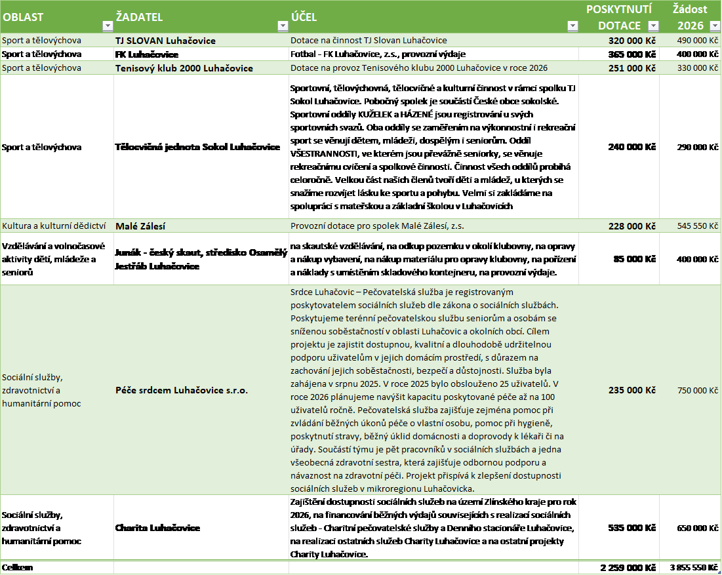Open the ŽADATEL column filter dropdown
The width and height of the screenshot is (722, 575).
[x=283, y=26]
